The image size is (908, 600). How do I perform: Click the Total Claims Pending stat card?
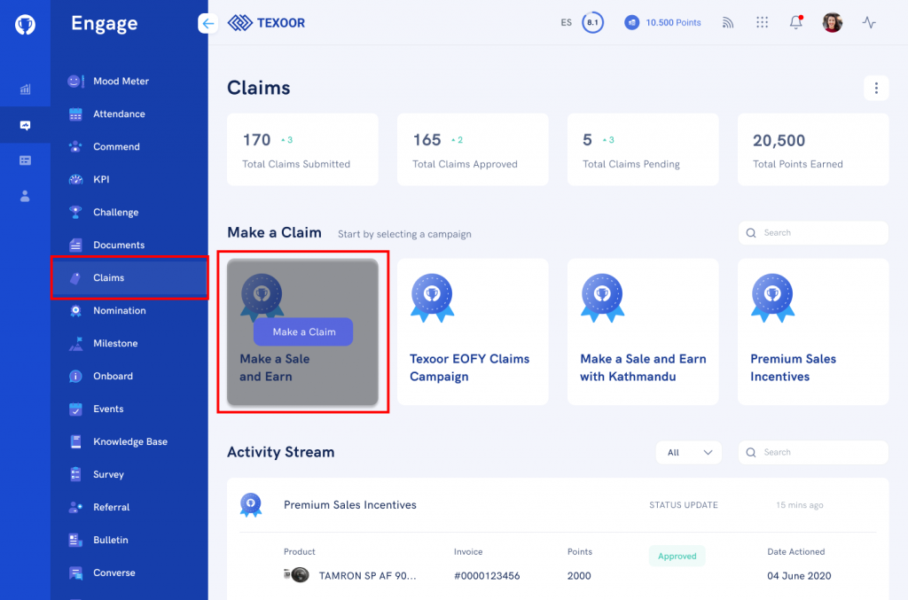(x=643, y=149)
